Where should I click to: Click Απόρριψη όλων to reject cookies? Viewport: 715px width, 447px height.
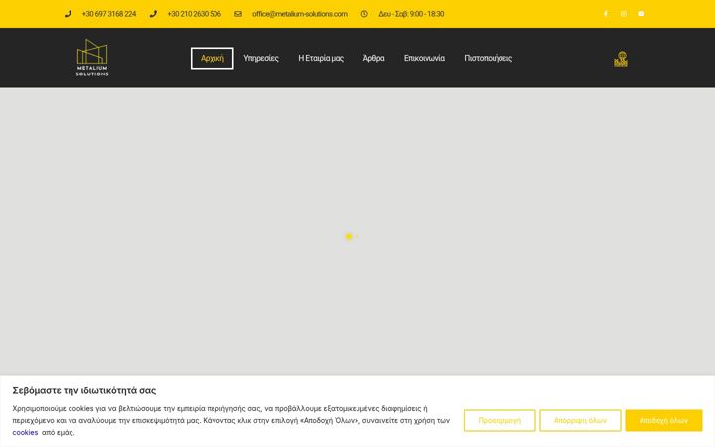580,420
